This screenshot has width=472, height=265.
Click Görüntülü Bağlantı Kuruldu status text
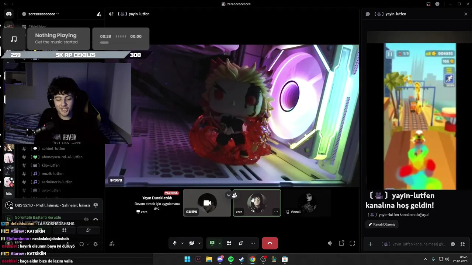pos(38,218)
